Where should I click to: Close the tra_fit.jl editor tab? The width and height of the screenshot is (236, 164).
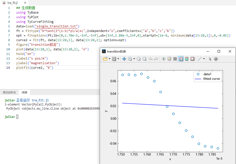(25, 3)
